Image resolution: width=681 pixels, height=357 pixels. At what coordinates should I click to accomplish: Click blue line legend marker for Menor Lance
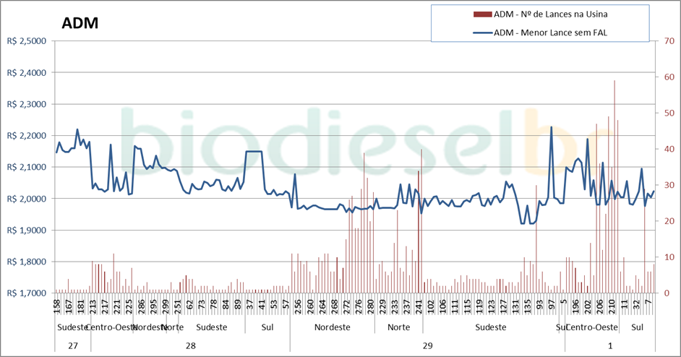[482, 32]
